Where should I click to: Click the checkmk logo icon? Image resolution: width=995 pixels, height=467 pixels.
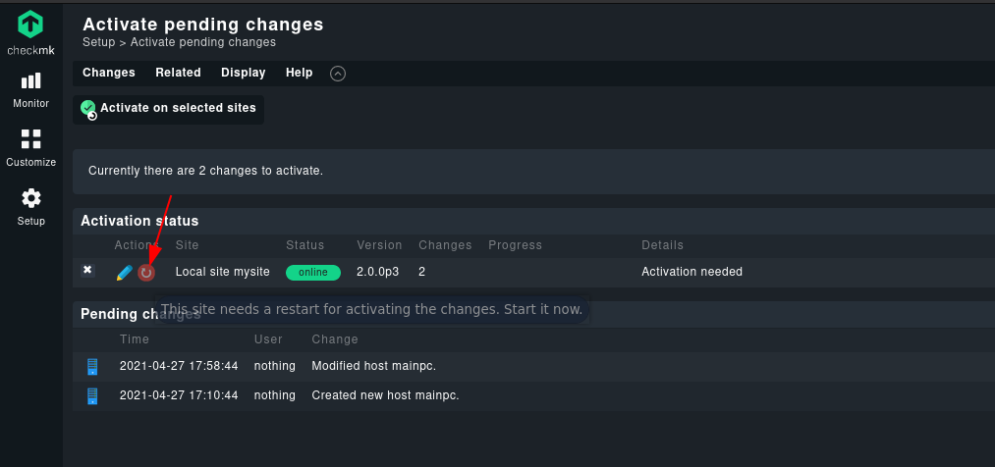(x=29, y=25)
